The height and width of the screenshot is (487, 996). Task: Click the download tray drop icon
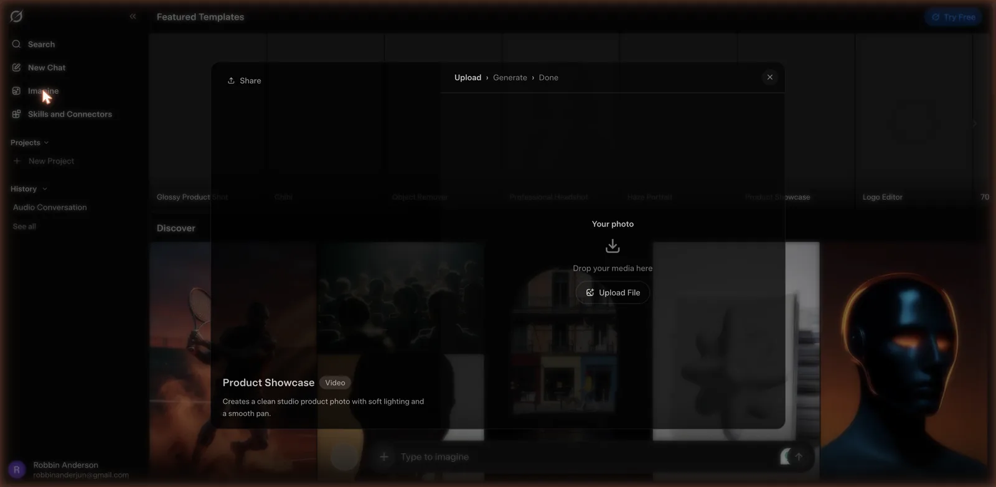tap(613, 246)
